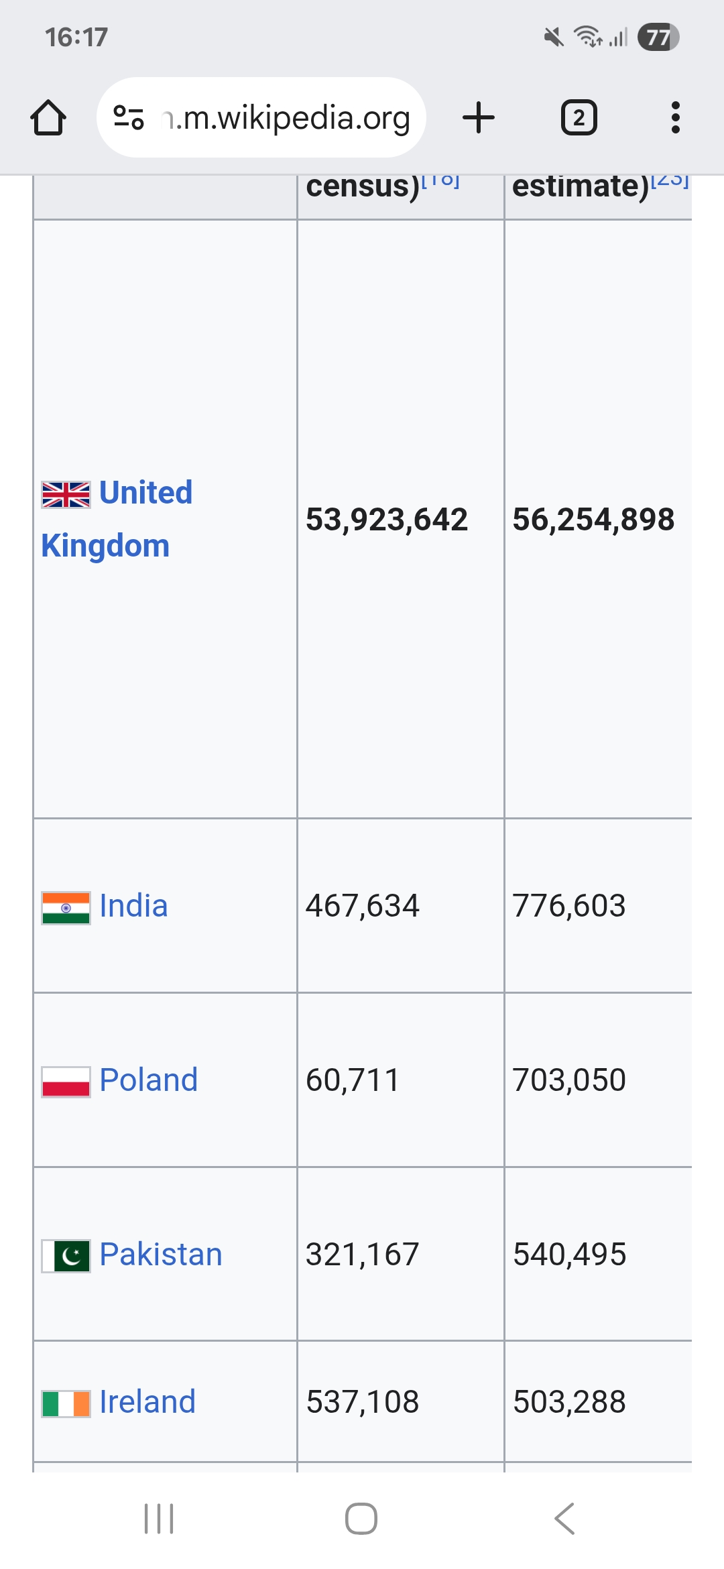The width and height of the screenshot is (724, 1569).
Task: Open the Pakistan link
Action: (160, 1255)
